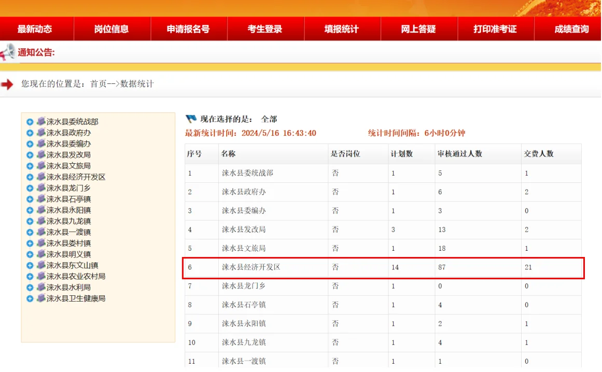
Task: Click the book icon beside 涞水县水利局
Action: click(41, 287)
